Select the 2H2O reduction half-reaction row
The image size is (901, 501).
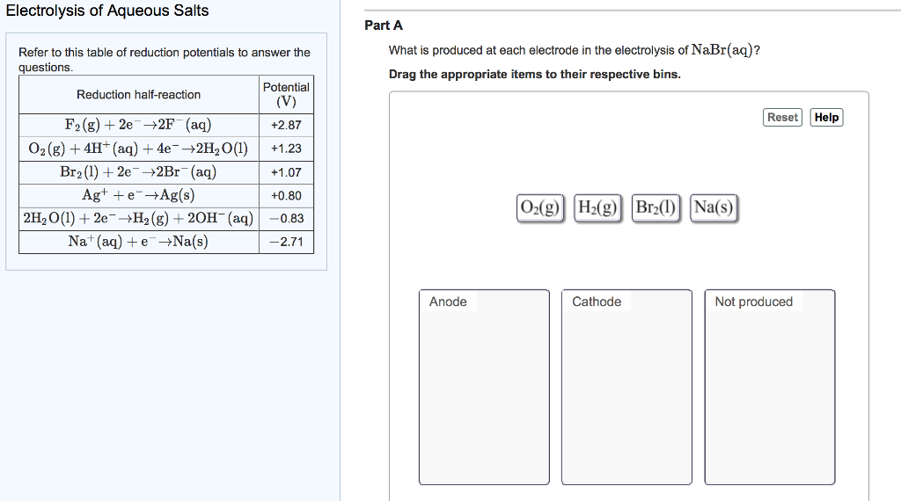[x=139, y=218]
